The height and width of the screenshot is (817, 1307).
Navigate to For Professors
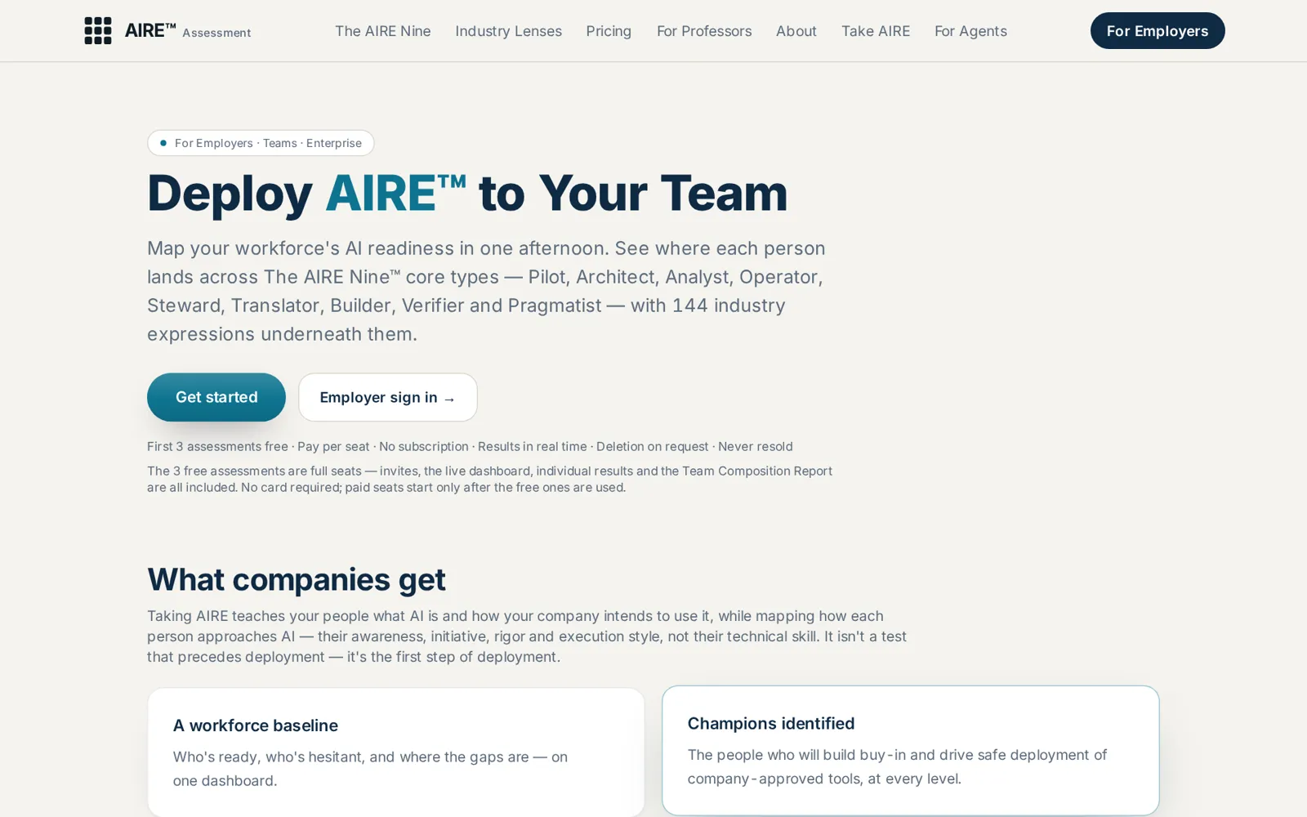tap(704, 31)
